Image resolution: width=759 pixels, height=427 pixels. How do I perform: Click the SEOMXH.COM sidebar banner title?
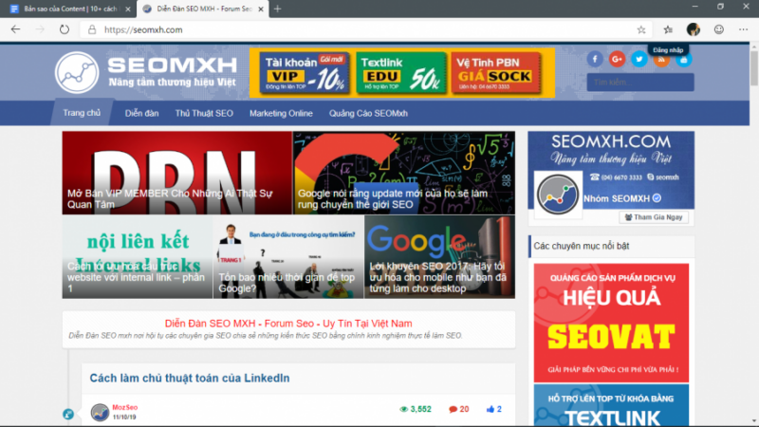tap(611, 141)
